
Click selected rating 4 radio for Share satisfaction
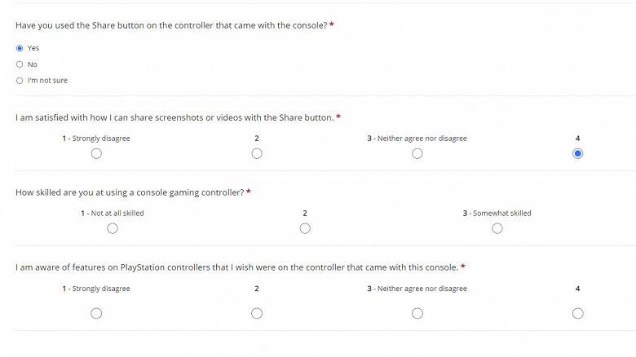(578, 153)
